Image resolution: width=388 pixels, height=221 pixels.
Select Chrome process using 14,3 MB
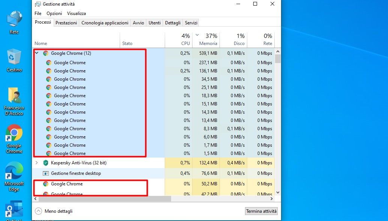click(154, 112)
